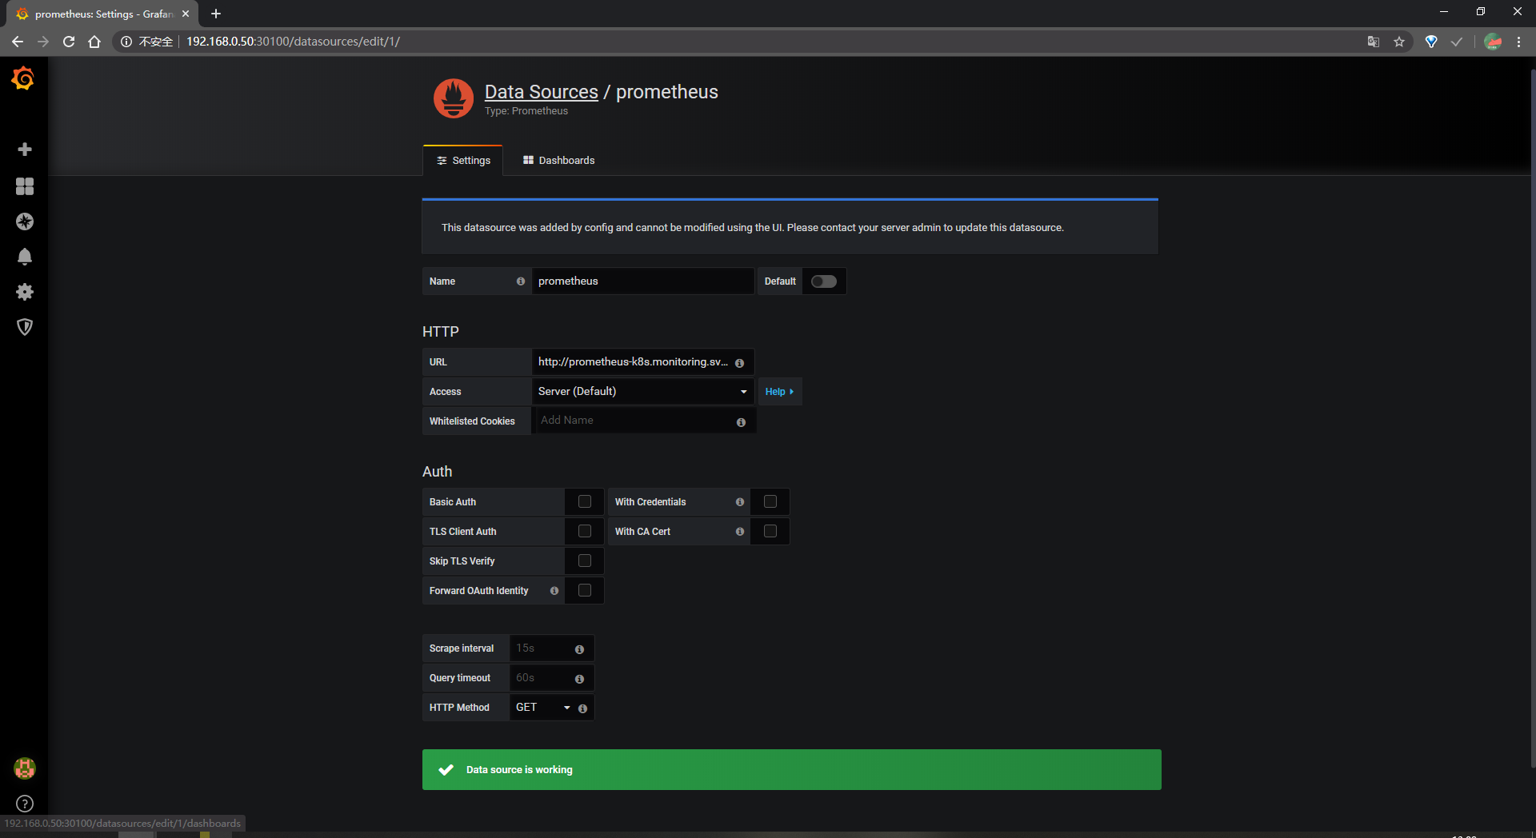Click the Prometheus flame logo
Image resolution: width=1536 pixels, height=838 pixels.
click(454, 98)
